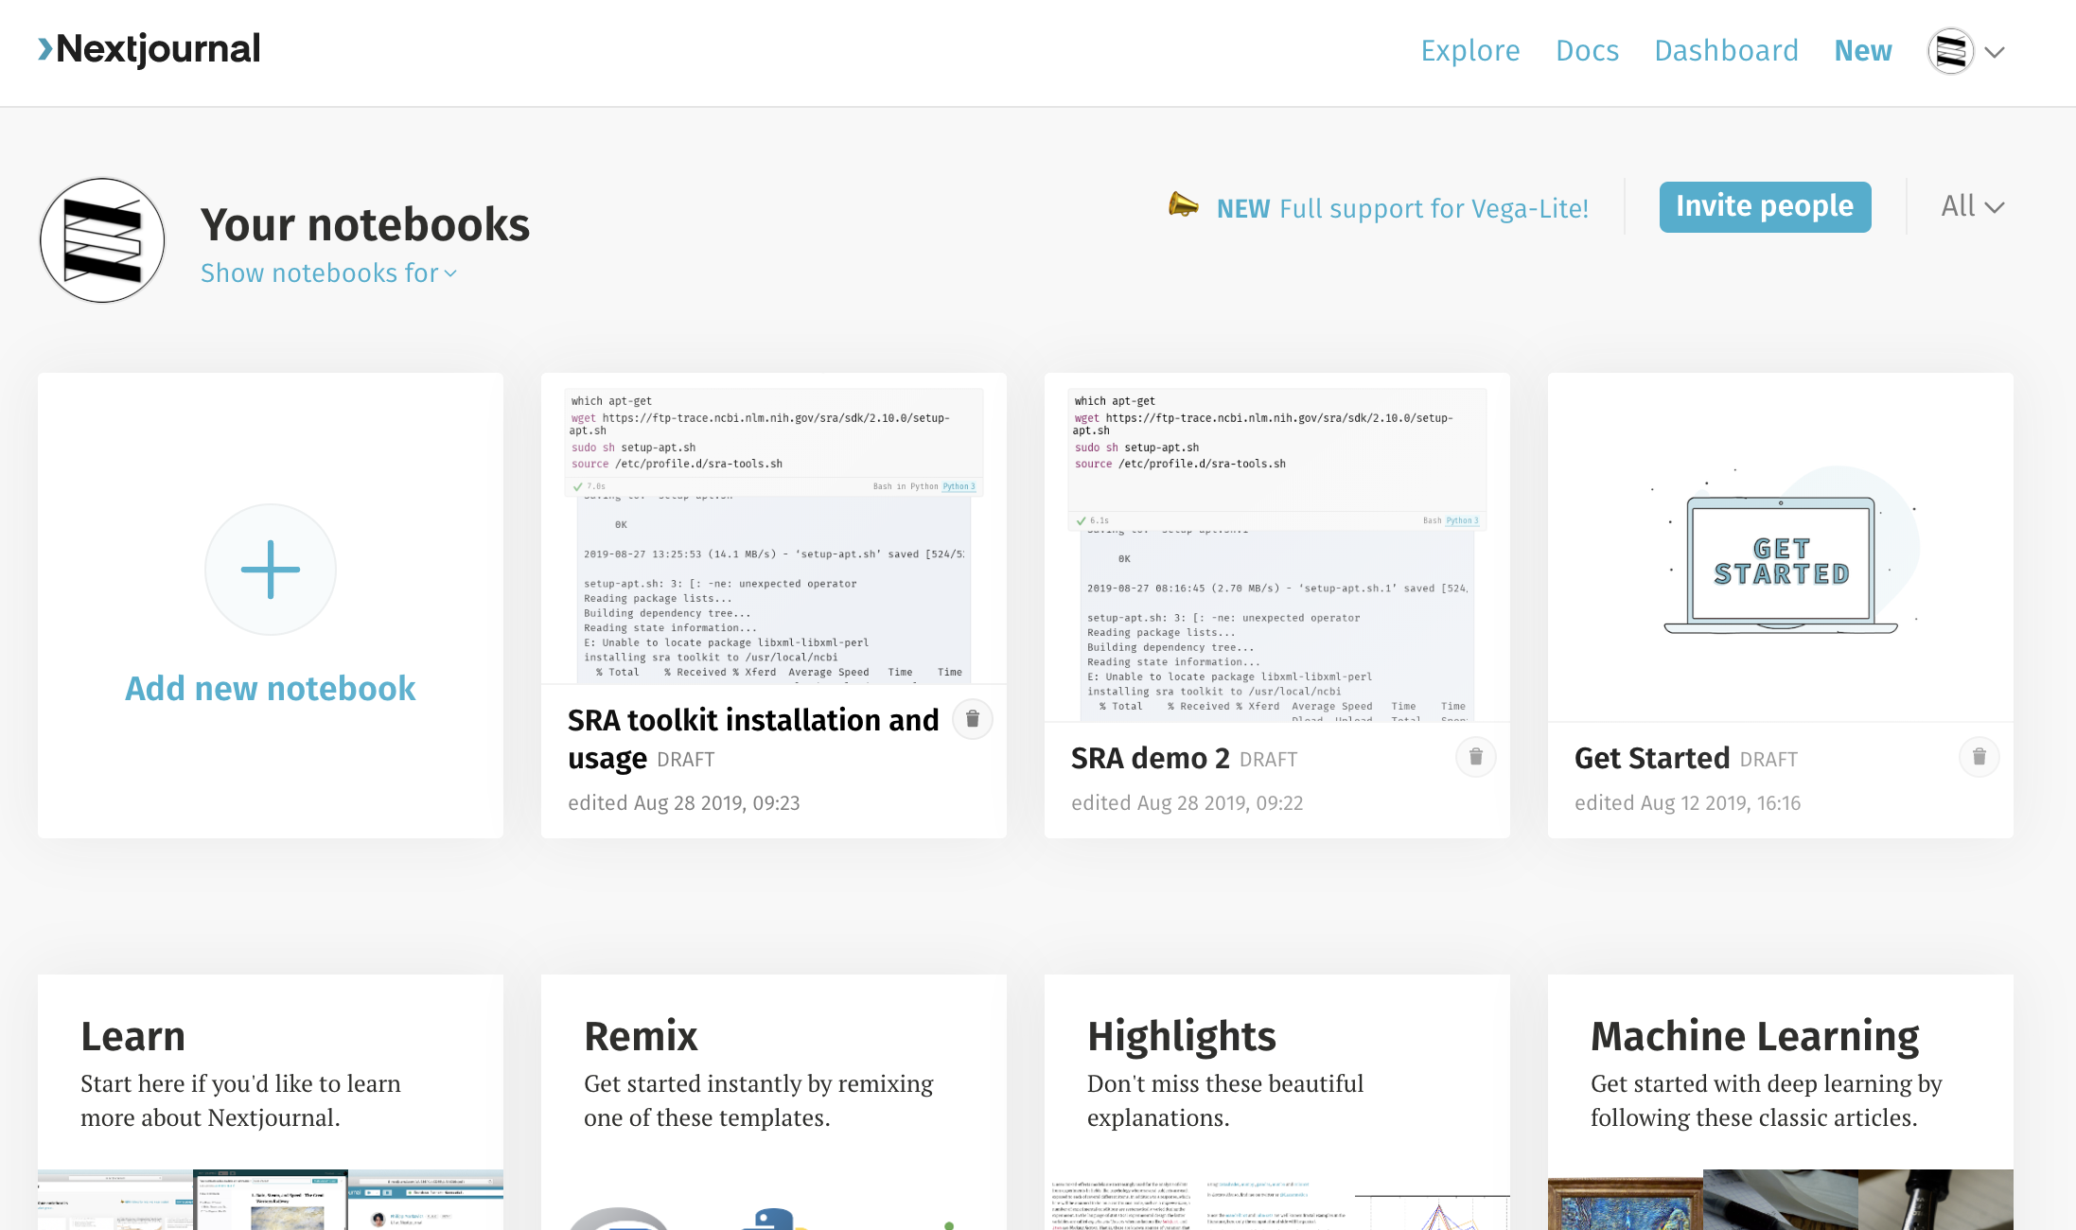Expand Show notebooks for dropdown
Viewport: 2076px width, 1230px height.
[328, 273]
